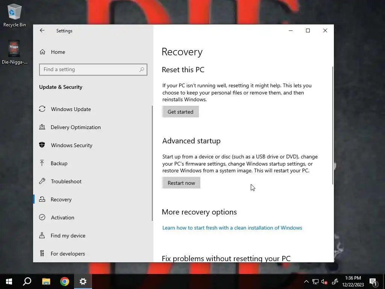Open the Windows Start menu
This screenshot has width=385, height=289.
click(x=9, y=281)
